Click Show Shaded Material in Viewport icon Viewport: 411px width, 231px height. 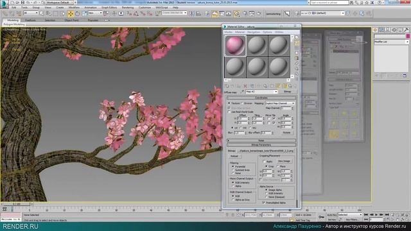coord(278,86)
